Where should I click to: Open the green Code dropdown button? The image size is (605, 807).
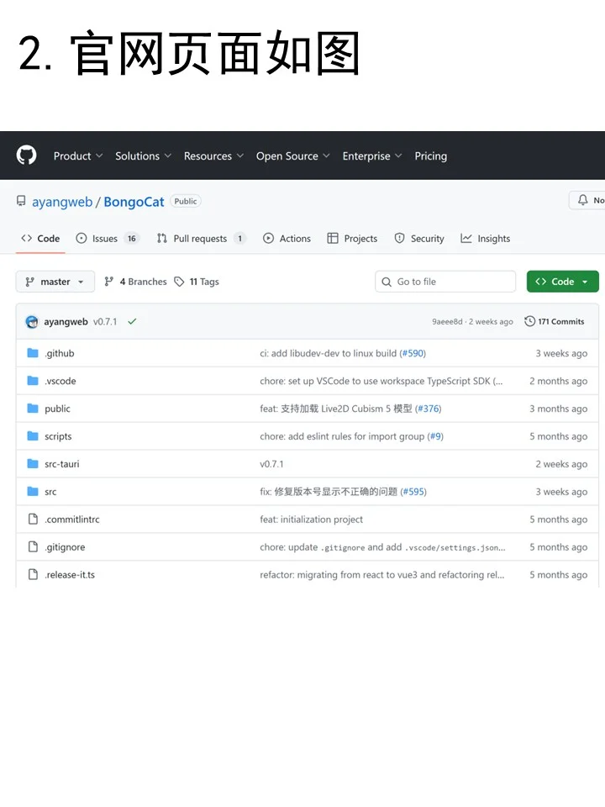pyautogui.click(x=562, y=282)
